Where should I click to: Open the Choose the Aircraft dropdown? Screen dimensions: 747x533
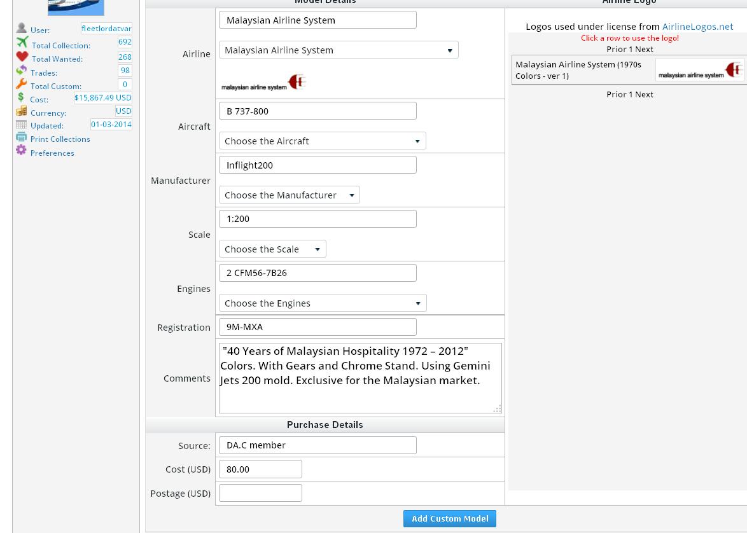[322, 141]
